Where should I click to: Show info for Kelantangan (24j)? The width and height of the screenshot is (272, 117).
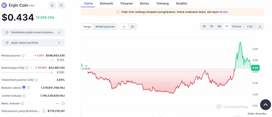[x=27, y=68]
